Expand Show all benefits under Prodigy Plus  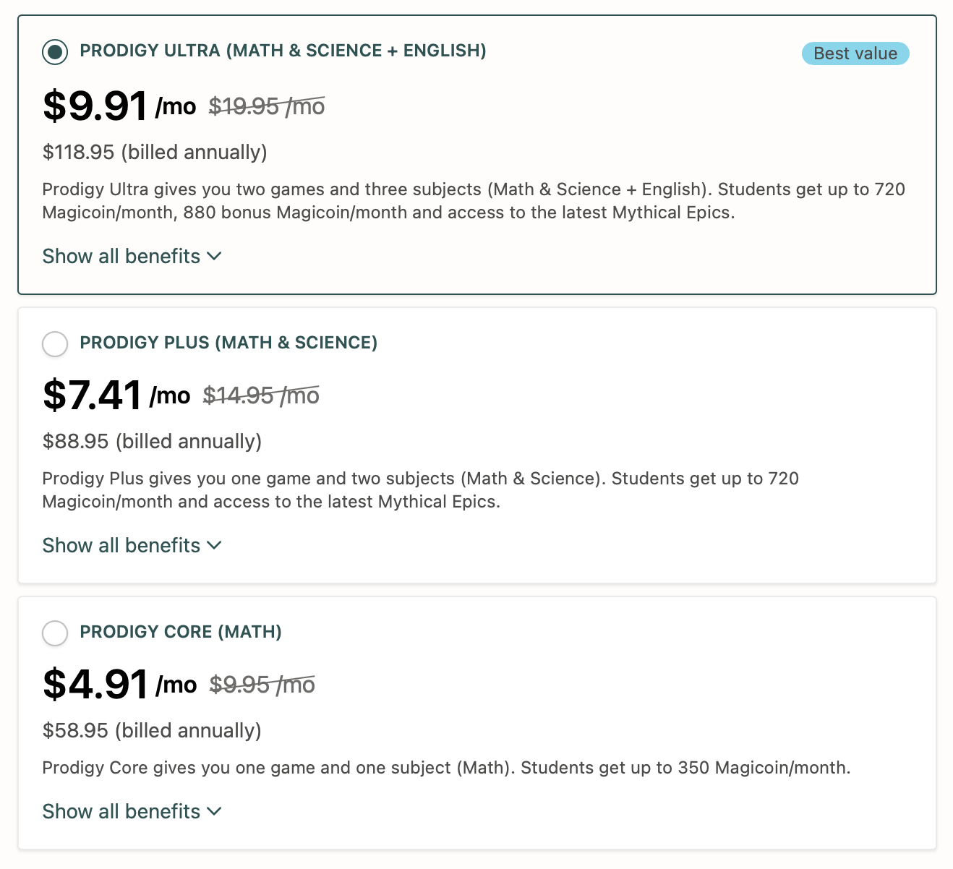tap(121, 546)
